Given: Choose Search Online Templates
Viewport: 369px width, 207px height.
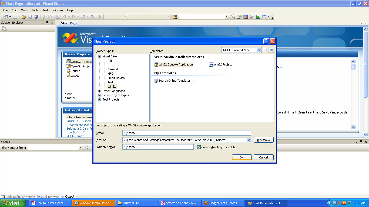Looking at the screenshot, I should (x=174, y=81).
